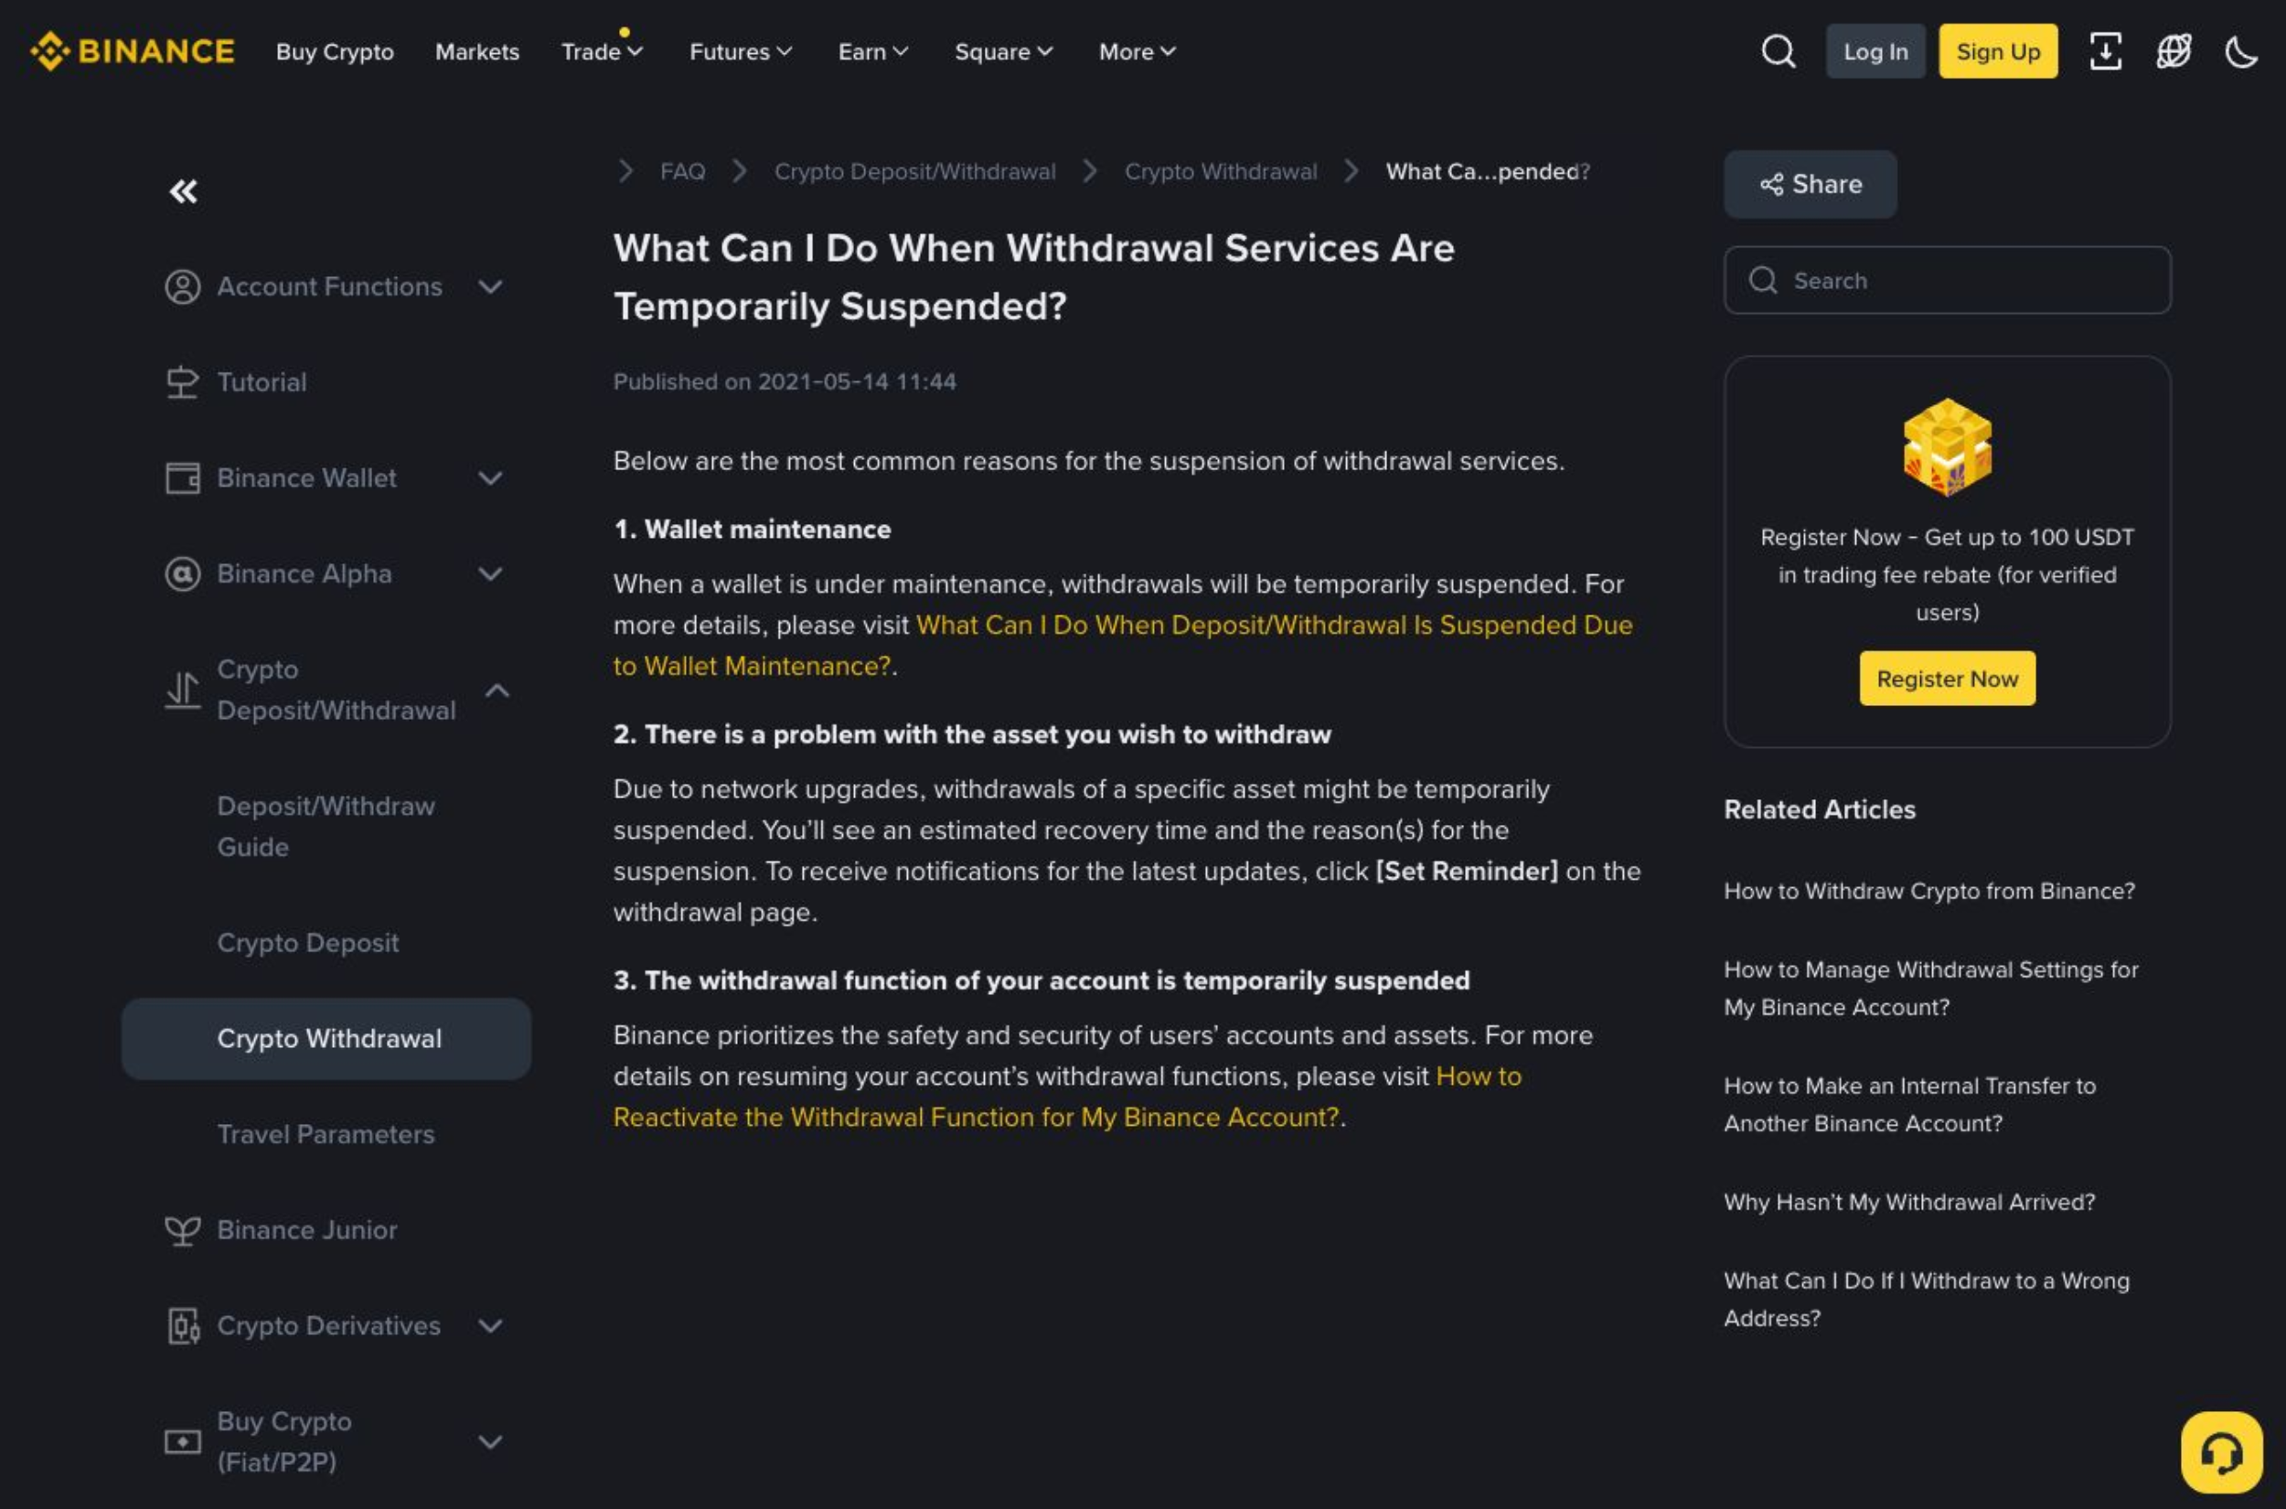The image size is (2286, 1509).
Task: Select Crypto Deposit in sidebar
Action: [308, 942]
